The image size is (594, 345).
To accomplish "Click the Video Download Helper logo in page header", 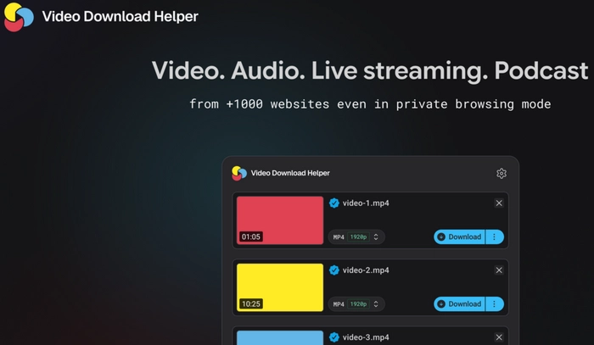I will click(x=19, y=17).
